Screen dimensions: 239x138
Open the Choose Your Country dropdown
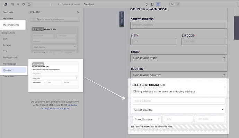[179, 75]
